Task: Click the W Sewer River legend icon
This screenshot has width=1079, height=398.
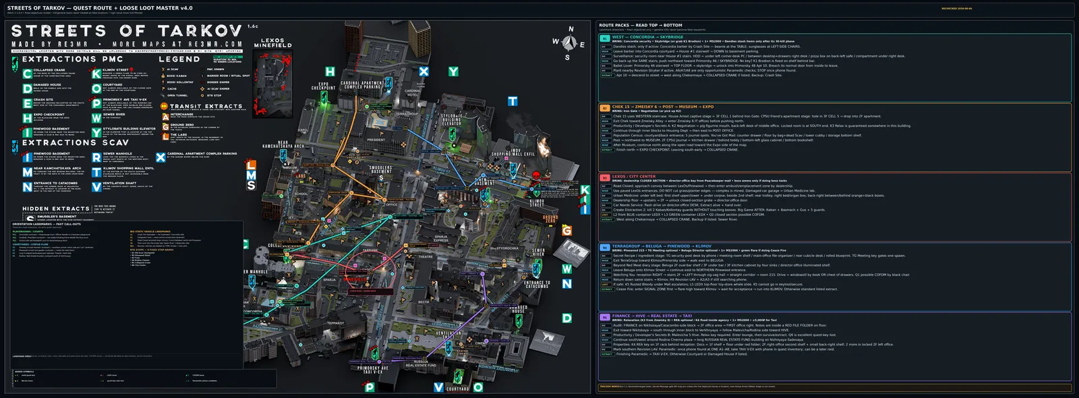Action: tap(96, 118)
